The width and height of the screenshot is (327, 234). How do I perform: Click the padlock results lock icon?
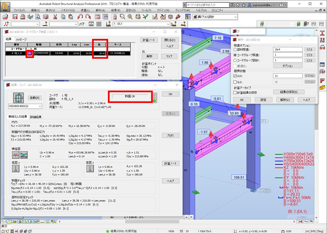pyautogui.click(x=115, y=17)
